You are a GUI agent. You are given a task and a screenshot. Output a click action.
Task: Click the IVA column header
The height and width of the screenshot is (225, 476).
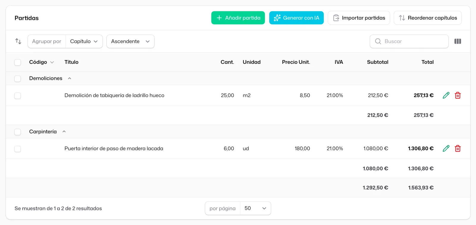pyautogui.click(x=339, y=62)
